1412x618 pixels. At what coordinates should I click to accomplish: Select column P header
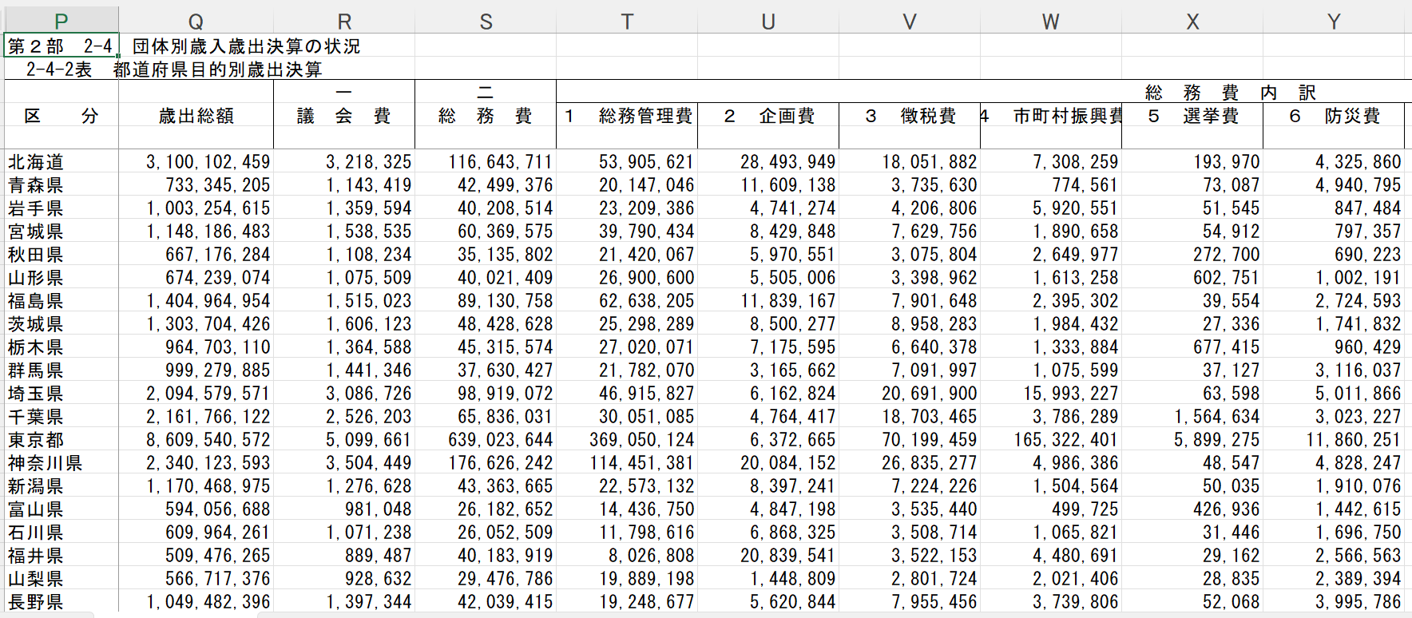[x=61, y=22]
